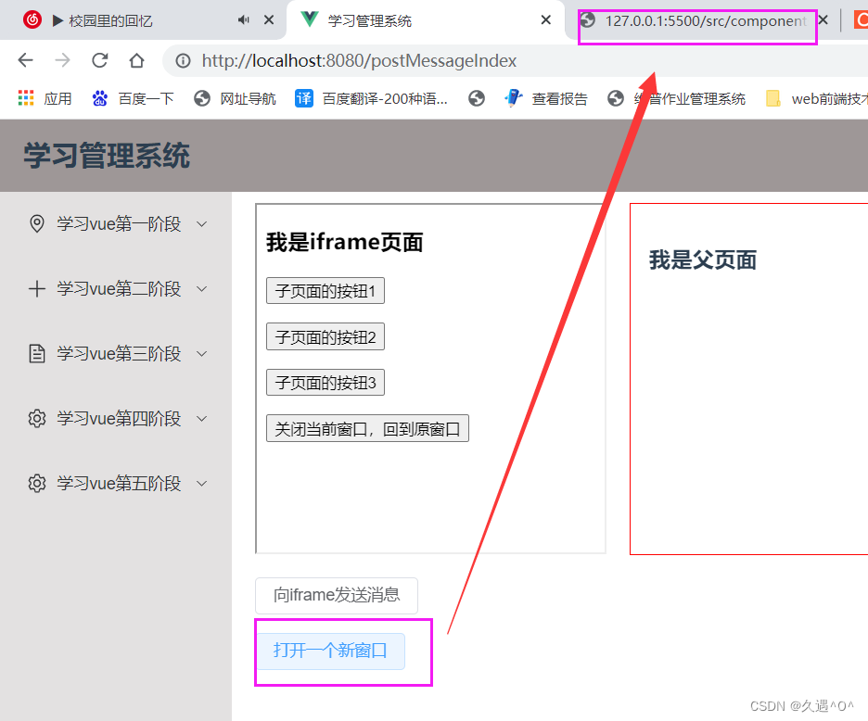
Task: Click the highlighted 打开一个新窗口 button
Action: pyautogui.click(x=330, y=651)
